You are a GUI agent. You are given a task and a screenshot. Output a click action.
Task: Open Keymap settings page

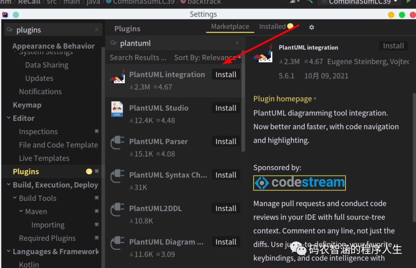click(x=27, y=105)
